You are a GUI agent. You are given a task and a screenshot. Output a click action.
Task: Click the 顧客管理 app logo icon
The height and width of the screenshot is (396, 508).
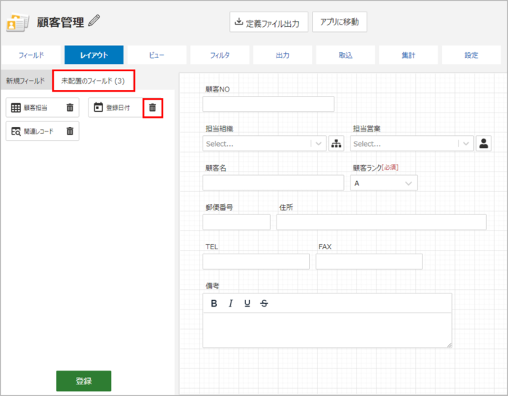pyautogui.click(x=17, y=23)
